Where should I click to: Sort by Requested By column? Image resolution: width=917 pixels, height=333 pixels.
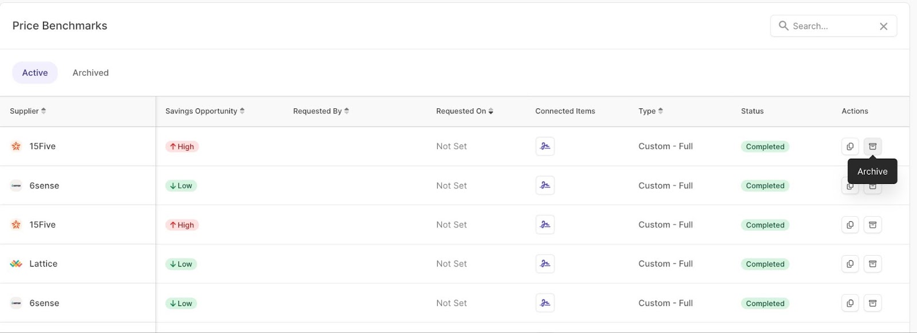(321, 111)
